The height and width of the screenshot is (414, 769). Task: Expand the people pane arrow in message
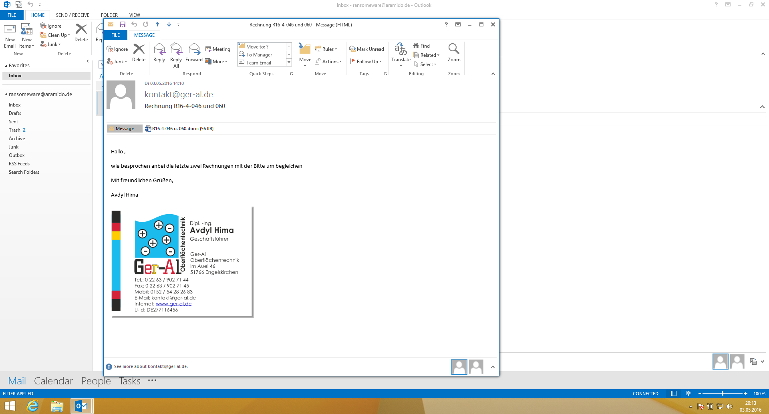pyautogui.click(x=493, y=367)
